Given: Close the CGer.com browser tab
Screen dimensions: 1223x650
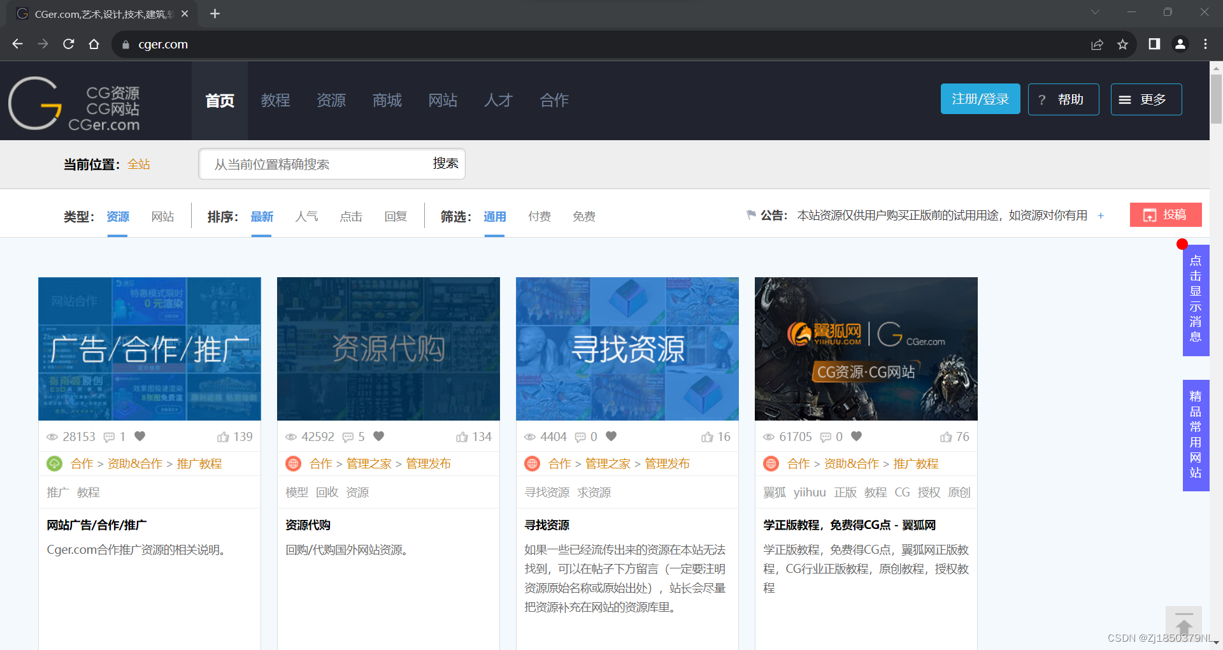Looking at the screenshot, I should tap(185, 13).
